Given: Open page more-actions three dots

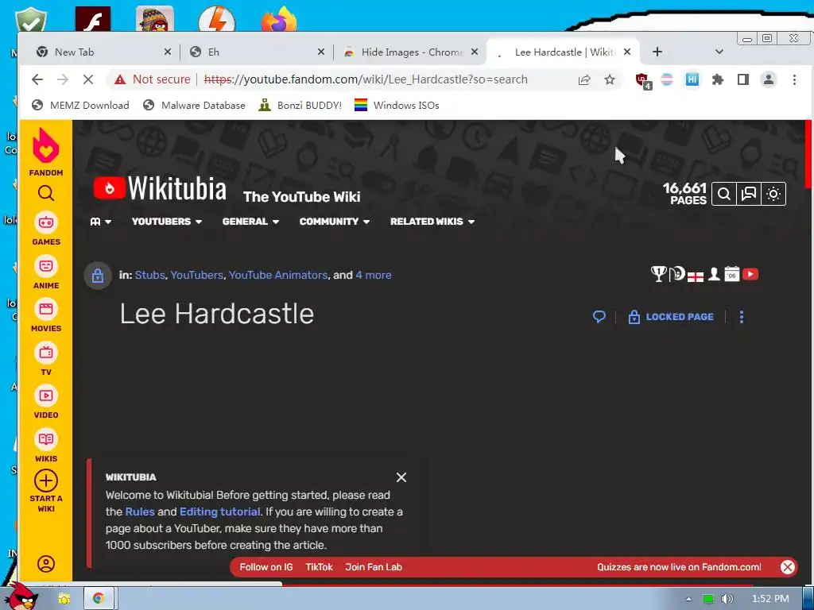Looking at the screenshot, I should 742,317.
